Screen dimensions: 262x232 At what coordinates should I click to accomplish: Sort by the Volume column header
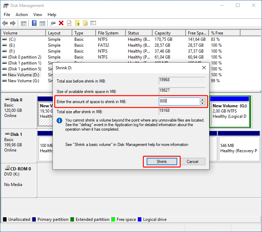click(23, 33)
